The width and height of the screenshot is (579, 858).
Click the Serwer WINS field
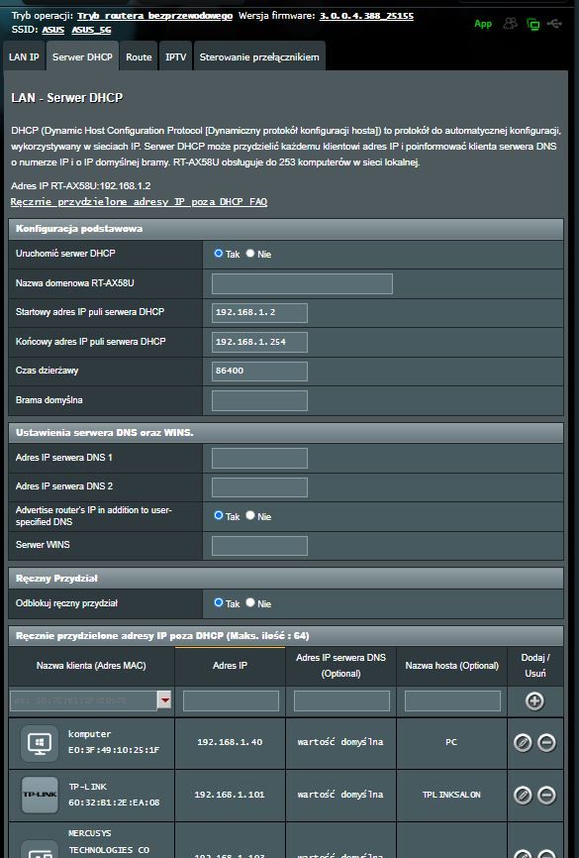[259, 546]
